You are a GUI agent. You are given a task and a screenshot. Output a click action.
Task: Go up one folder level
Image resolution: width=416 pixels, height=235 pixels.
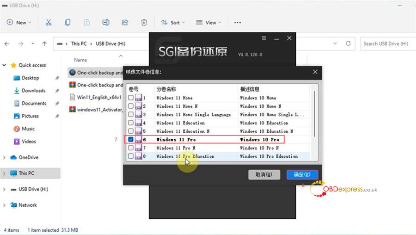(x=44, y=44)
